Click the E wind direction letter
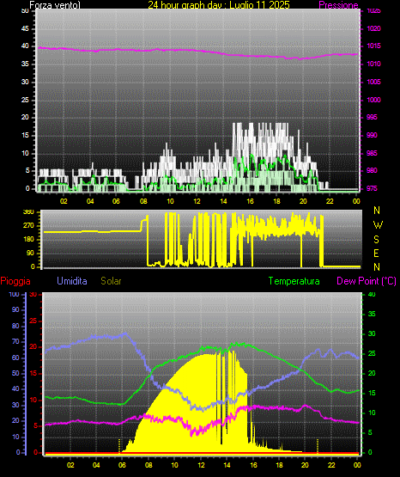Viewport: 400px width, 477px height. click(x=376, y=253)
